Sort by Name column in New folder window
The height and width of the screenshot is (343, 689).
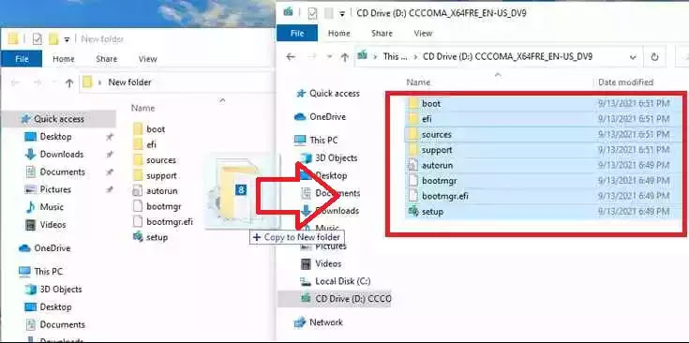[x=143, y=108]
